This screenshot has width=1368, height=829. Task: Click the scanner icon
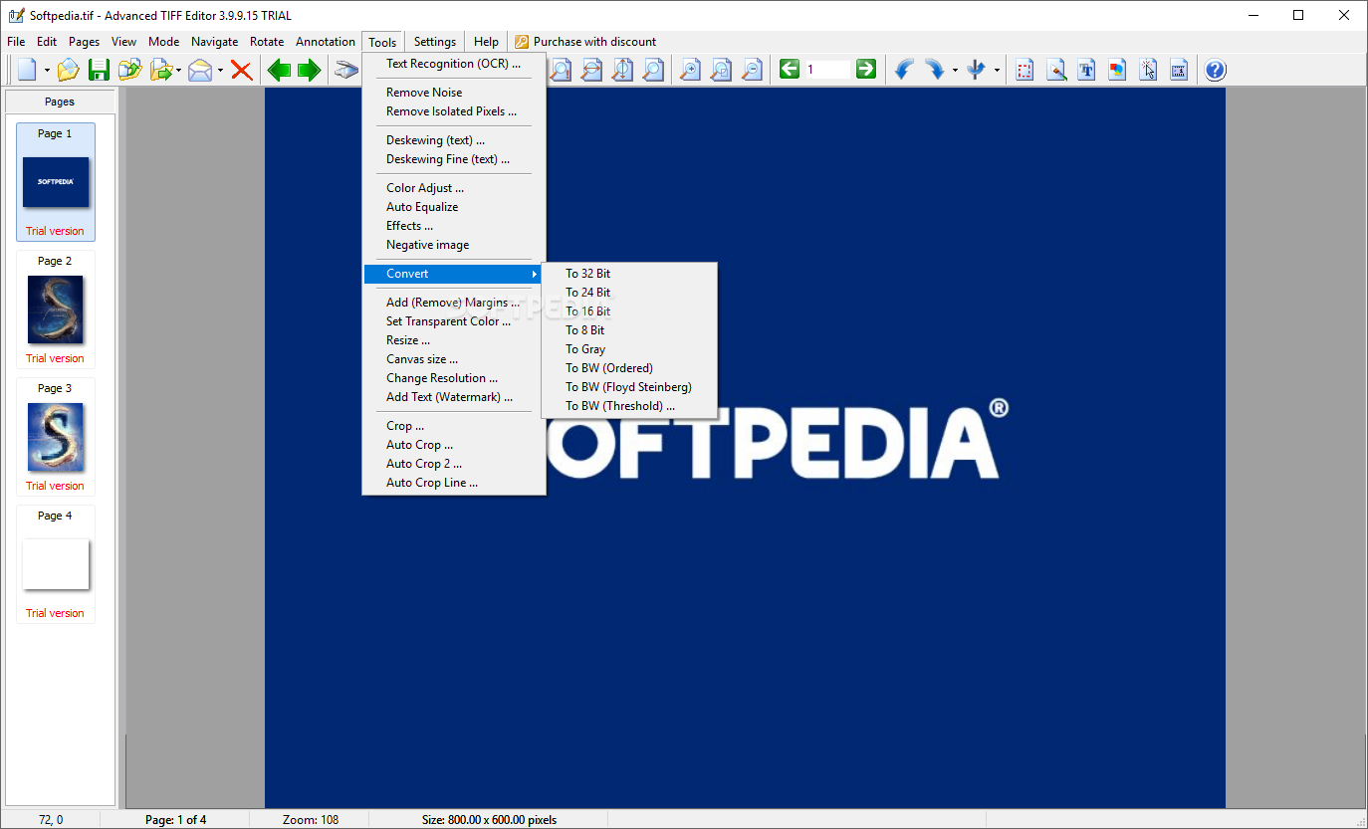point(345,70)
